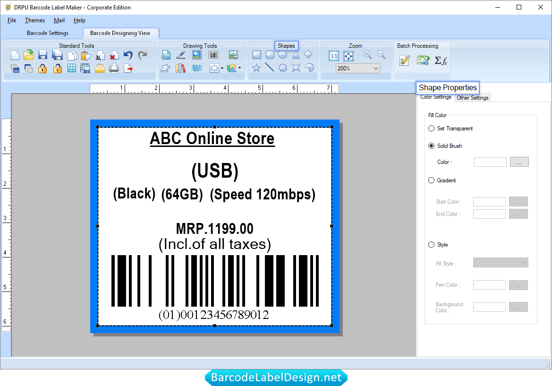The image size is (552, 386).
Task: Create a new blank label document
Action: point(15,55)
